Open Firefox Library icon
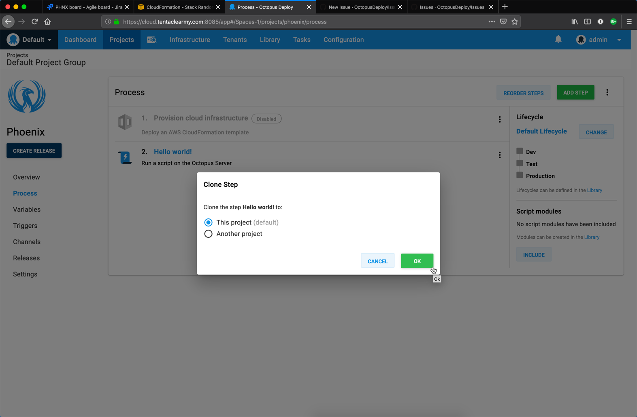Viewport: 637px width, 417px height. 575,22
